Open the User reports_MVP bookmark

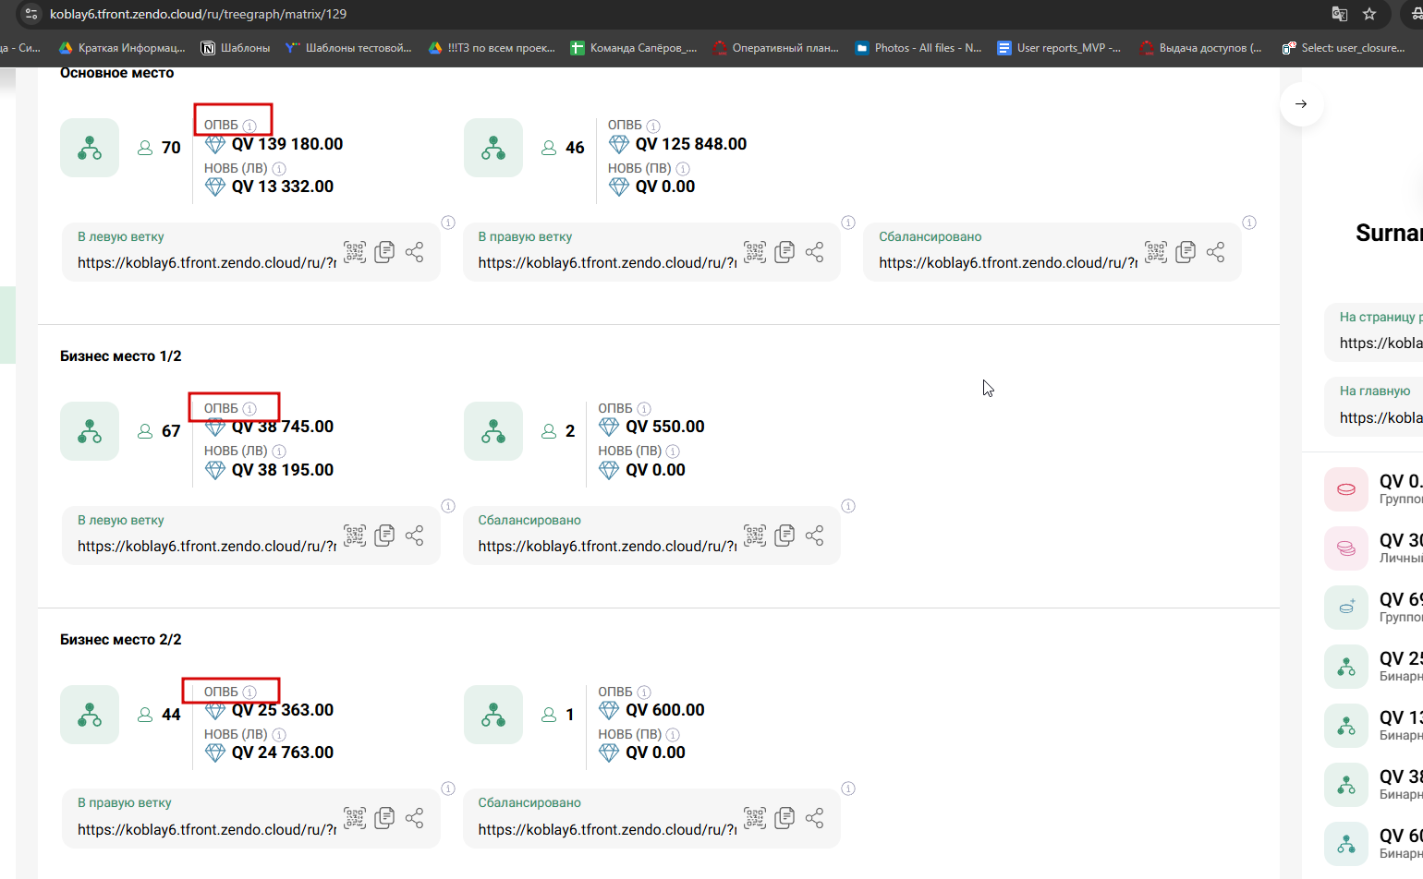(x=1059, y=47)
